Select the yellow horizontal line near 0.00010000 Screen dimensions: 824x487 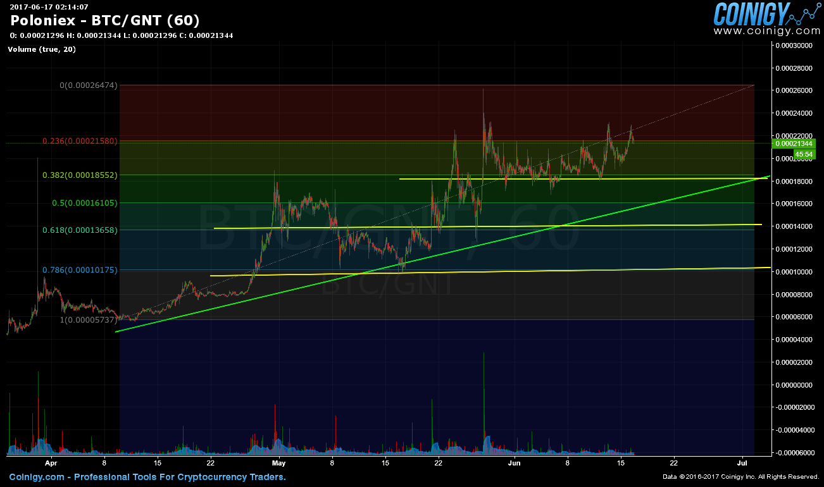pos(490,271)
